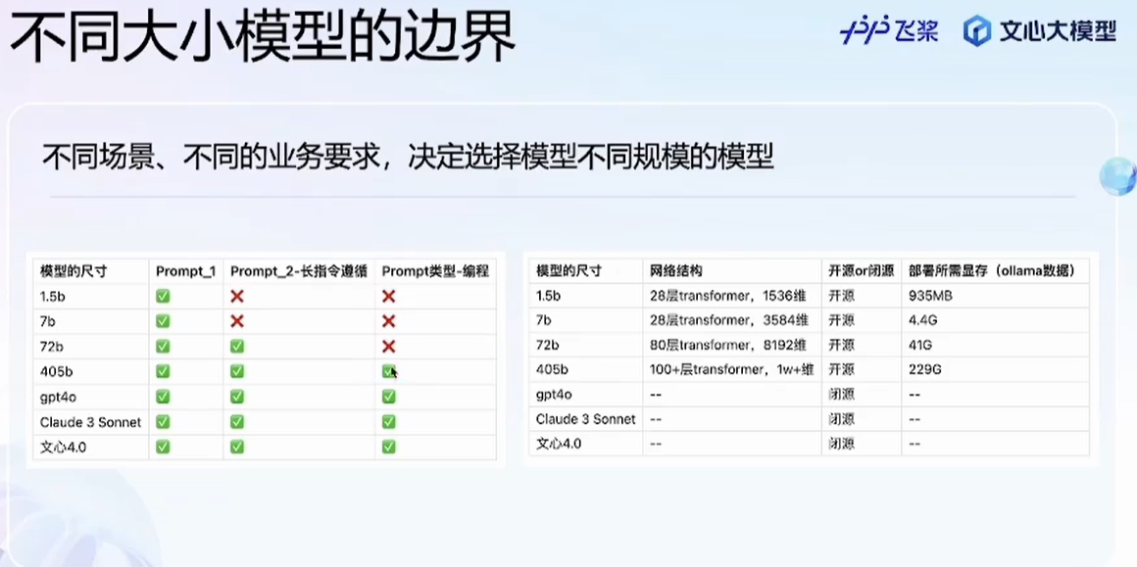Click the 长指令遵循 red cross in the 1.5b row
The image size is (1137, 567).
point(237,296)
